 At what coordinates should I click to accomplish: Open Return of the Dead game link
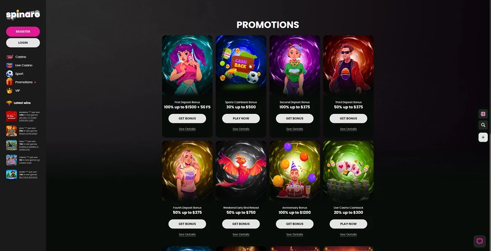coord(28,133)
